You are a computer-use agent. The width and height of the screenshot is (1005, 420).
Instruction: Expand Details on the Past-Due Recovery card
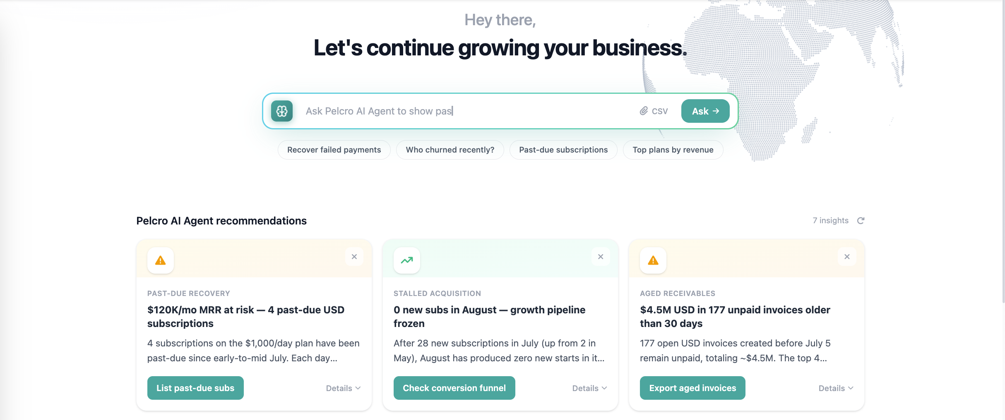343,388
